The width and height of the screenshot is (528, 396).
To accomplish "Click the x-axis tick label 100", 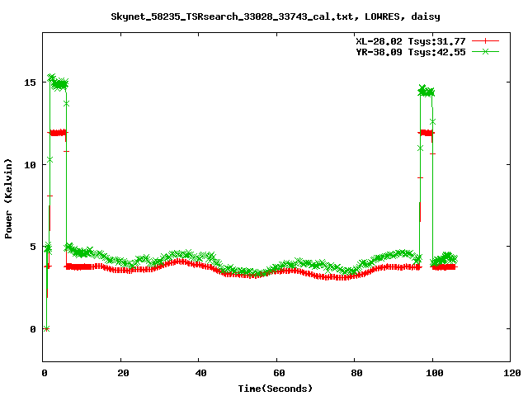I will pyautogui.click(x=435, y=373).
